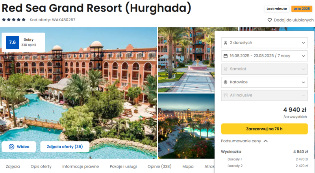Open the Opinie (338) tab

159,166
